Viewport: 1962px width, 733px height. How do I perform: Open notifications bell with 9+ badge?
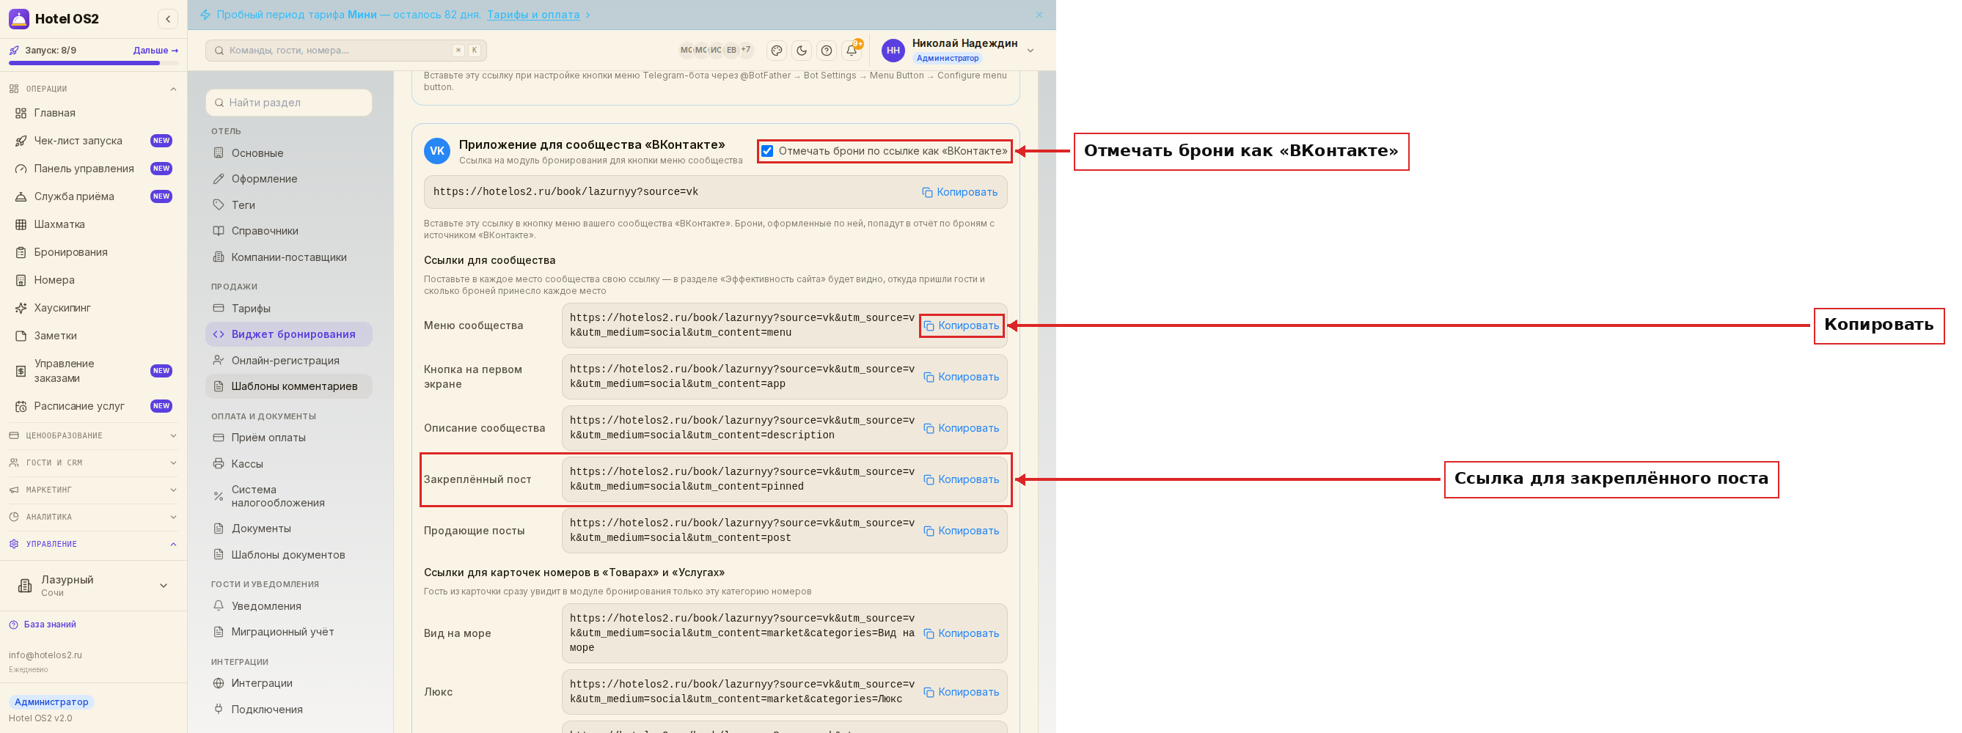(852, 51)
